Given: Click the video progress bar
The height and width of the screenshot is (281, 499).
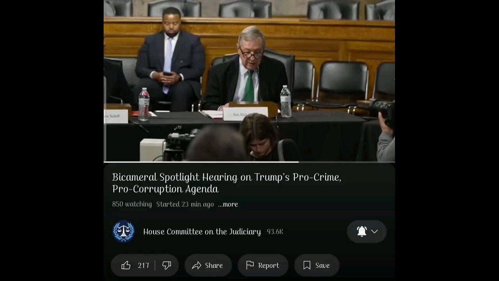Looking at the screenshot, I should tap(249, 162).
